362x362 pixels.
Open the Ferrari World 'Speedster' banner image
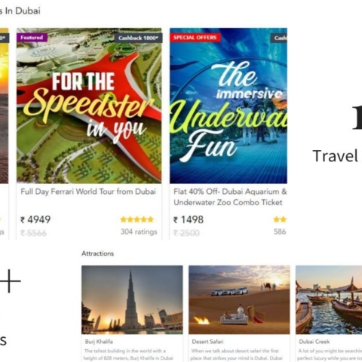pyautogui.click(x=89, y=106)
